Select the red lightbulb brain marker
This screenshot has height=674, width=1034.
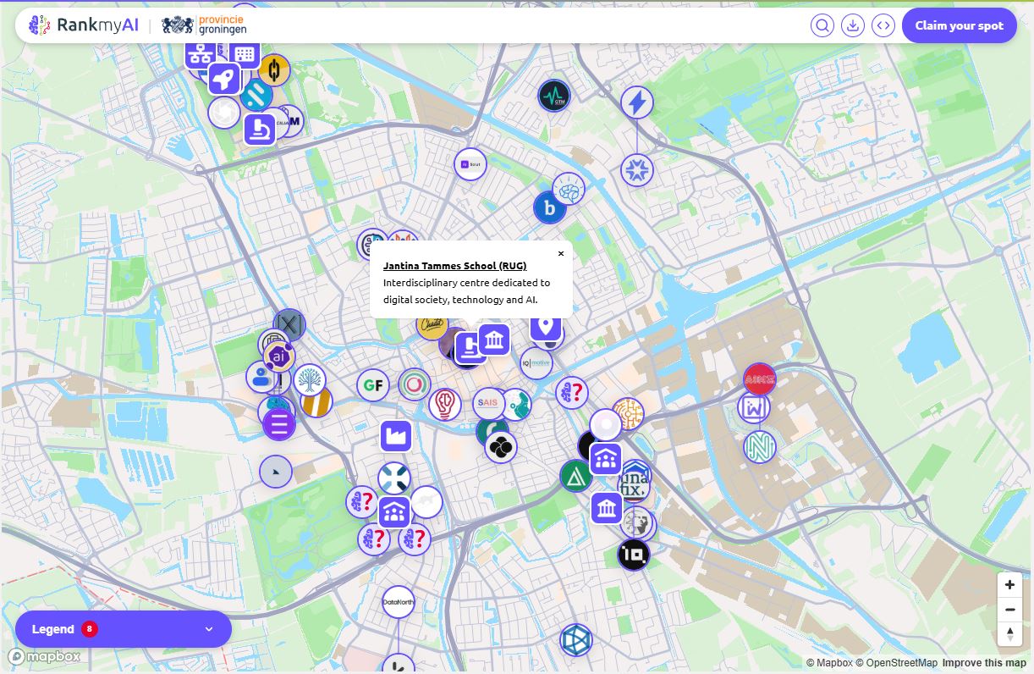pyautogui.click(x=445, y=404)
